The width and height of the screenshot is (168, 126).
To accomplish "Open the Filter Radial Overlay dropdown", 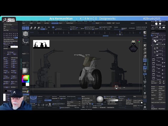I will click(x=10, y=39).
